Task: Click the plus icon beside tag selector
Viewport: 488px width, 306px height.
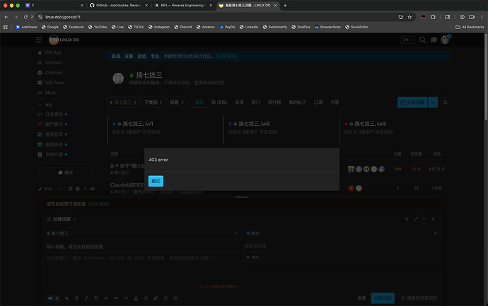Action: pyautogui.click(x=436, y=233)
